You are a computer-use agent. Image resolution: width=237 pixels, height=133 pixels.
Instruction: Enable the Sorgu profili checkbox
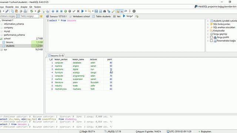[x=211, y=37]
